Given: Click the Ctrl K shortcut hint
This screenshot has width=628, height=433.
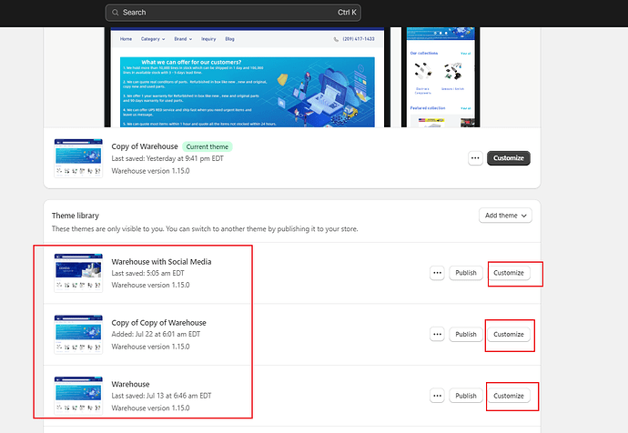Looking at the screenshot, I should click(347, 13).
